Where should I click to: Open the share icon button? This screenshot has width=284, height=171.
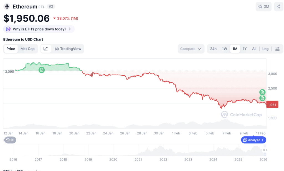(x=278, y=7)
